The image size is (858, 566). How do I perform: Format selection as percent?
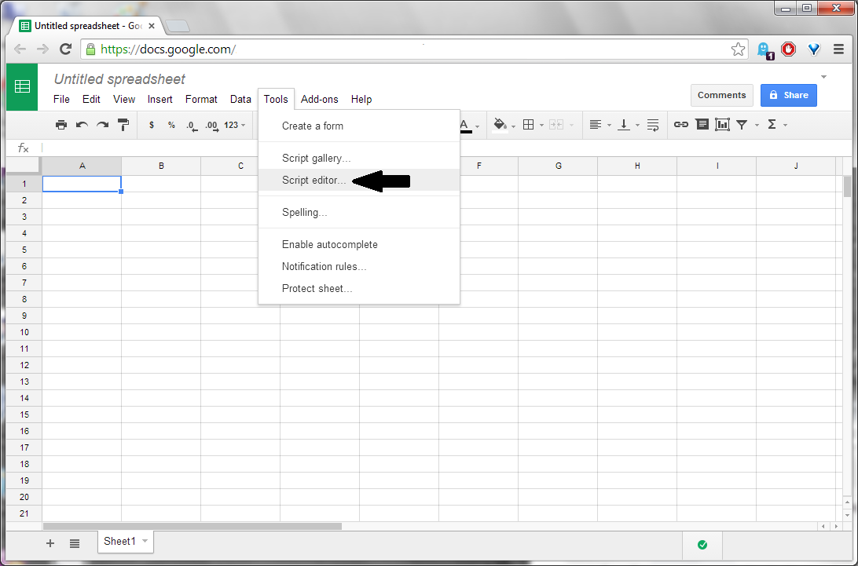171,124
